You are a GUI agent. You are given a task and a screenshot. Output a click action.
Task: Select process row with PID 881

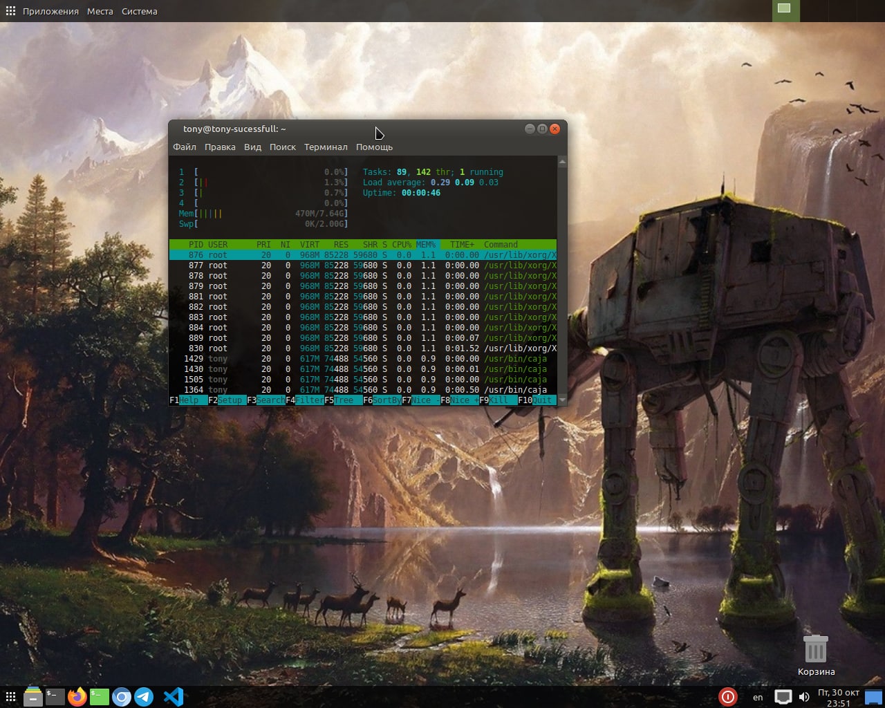pos(363,297)
